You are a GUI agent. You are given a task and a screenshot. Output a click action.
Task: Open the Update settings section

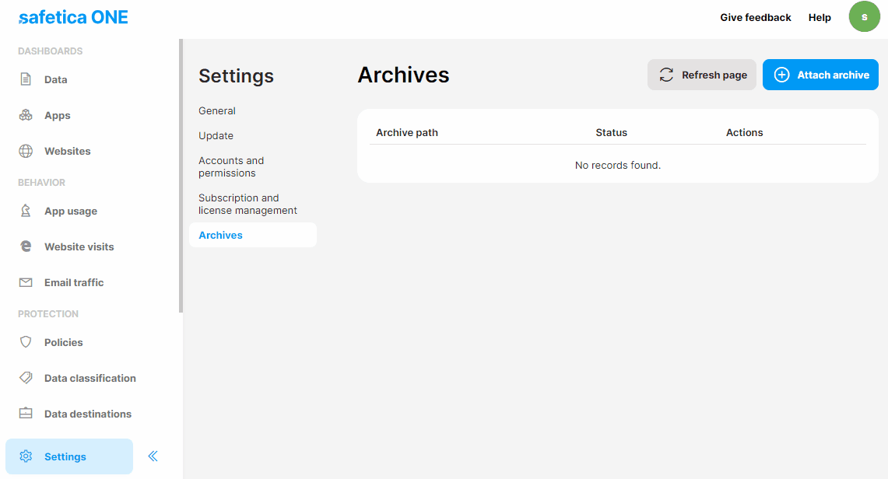[215, 135]
